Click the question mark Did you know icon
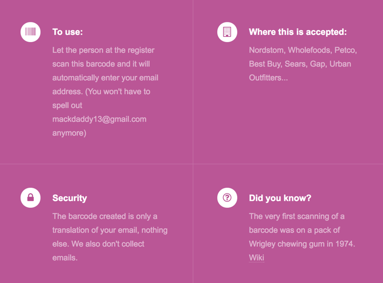The image size is (383, 283). 227,198
